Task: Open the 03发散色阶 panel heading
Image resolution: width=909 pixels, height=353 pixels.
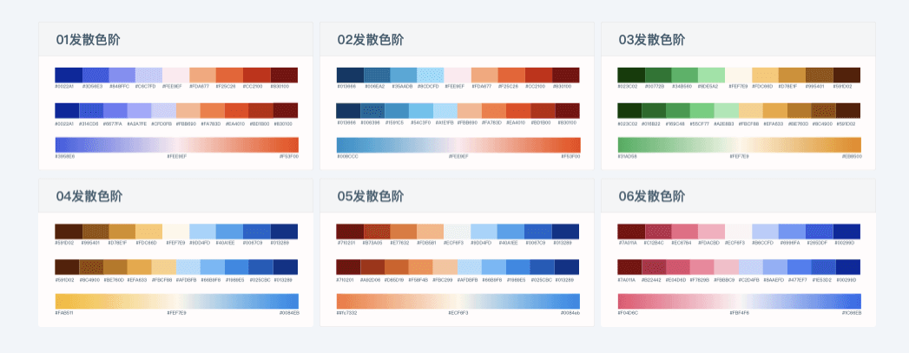Action: pyautogui.click(x=652, y=40)
